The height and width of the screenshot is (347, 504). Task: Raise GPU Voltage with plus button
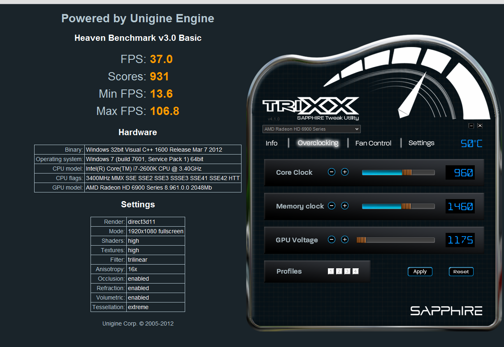point(345,239)
